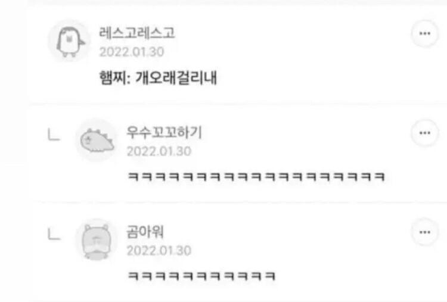Screen dimensions: 447x302
Task: Click the 2022.01.30 date under 우수꼬꼬하기
Action: (159, 151)
